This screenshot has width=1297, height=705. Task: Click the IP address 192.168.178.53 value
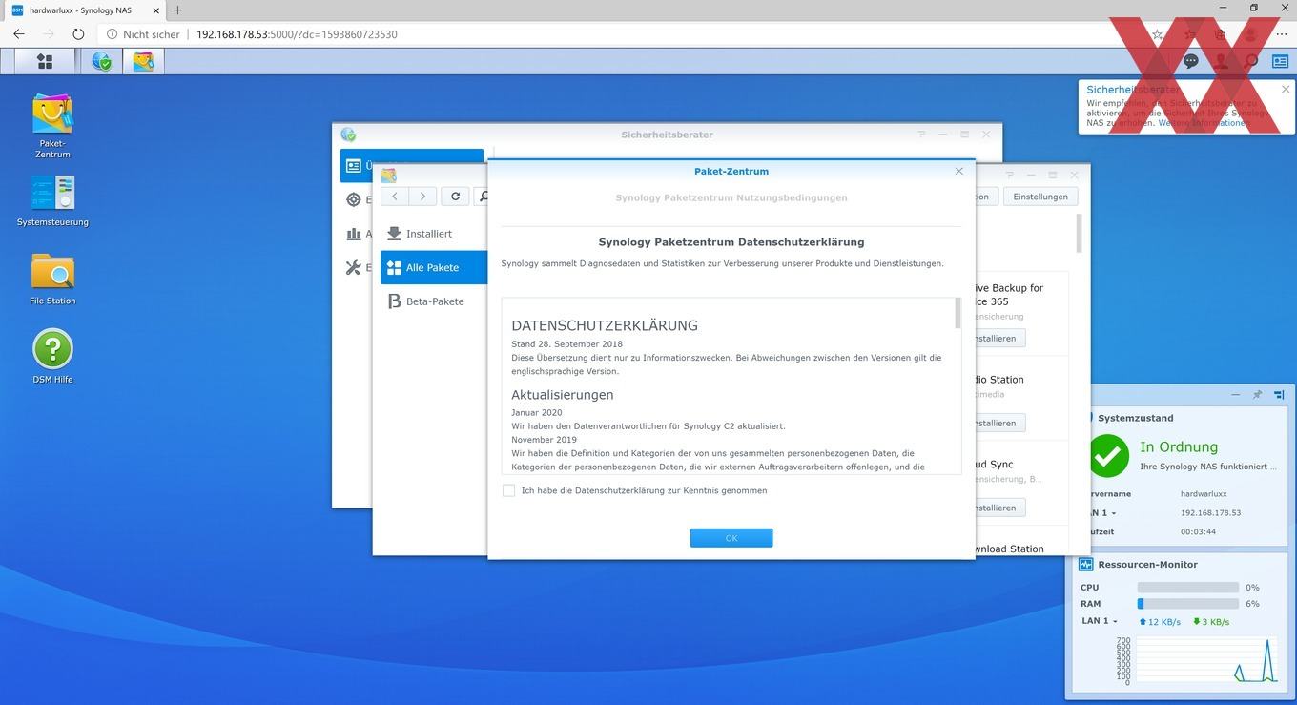1210,513
